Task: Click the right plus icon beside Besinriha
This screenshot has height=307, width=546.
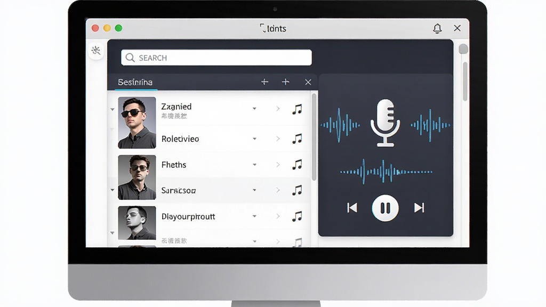Action: (286, 82)
